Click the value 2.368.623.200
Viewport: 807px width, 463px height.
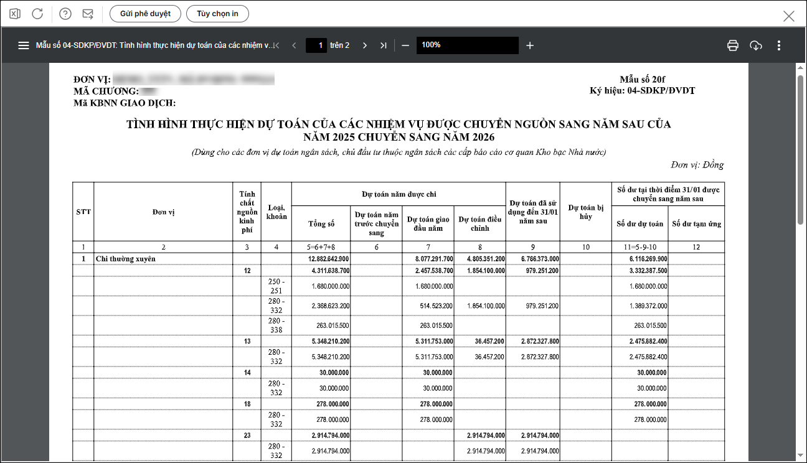click(331, 306)
